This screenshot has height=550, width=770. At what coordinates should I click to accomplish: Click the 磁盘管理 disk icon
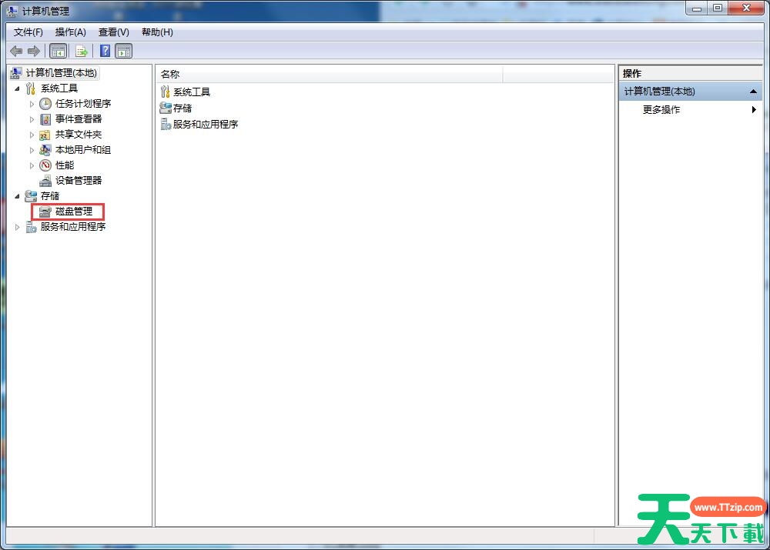45,212
